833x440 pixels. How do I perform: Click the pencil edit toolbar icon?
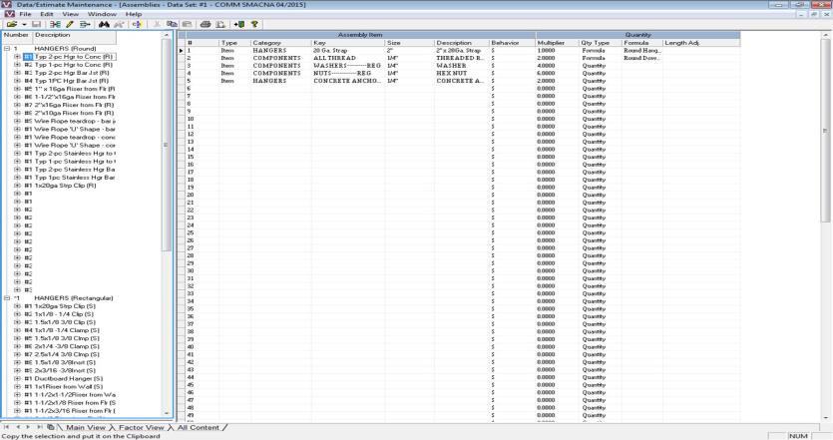pyautogui.click(x=69, y=24)
